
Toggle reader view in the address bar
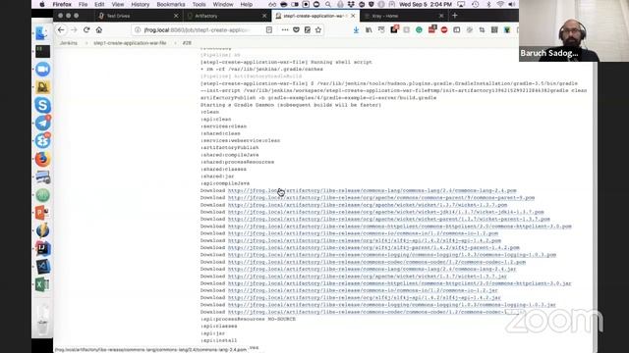[269, 30]
